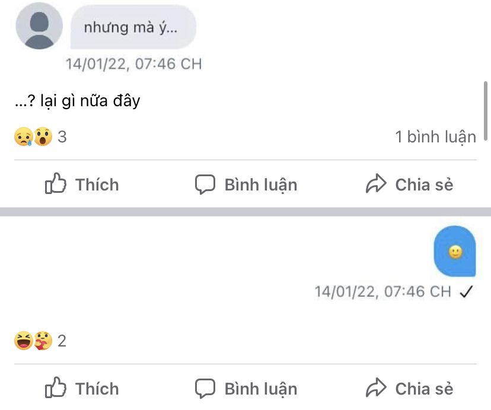
Task: Click the gray profile avatar icon
Action: pyautogui.click(x=39, y=26)
